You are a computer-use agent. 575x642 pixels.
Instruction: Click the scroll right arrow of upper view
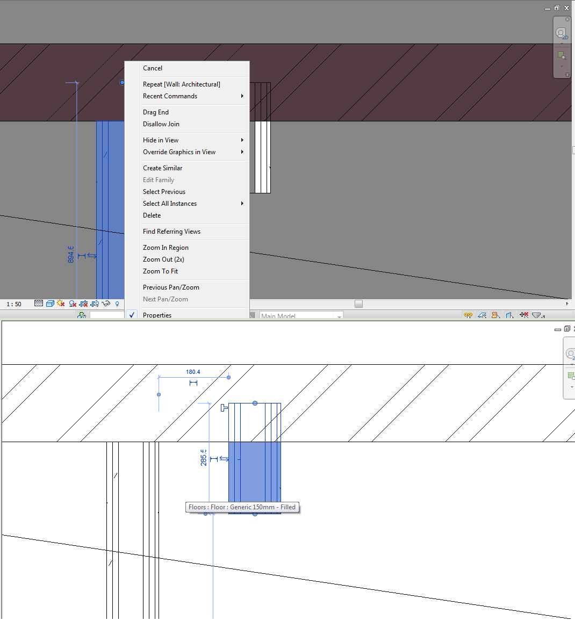[567, 304]
